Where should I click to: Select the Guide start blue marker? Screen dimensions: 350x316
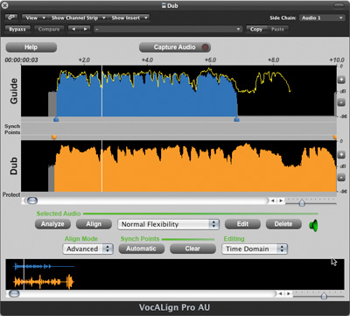56,119
